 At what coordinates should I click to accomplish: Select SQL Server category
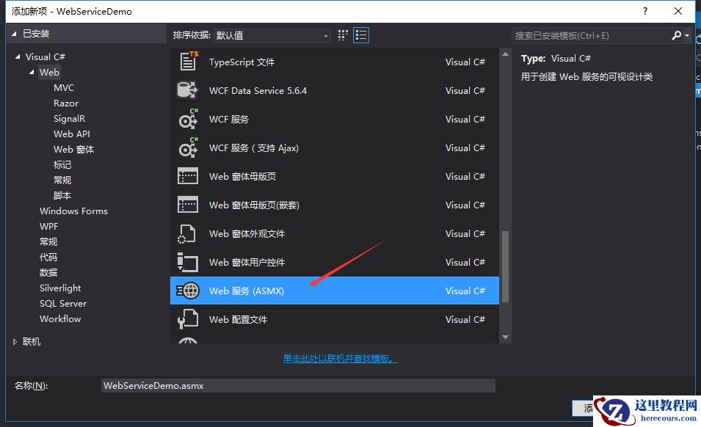tap(63, 303)
